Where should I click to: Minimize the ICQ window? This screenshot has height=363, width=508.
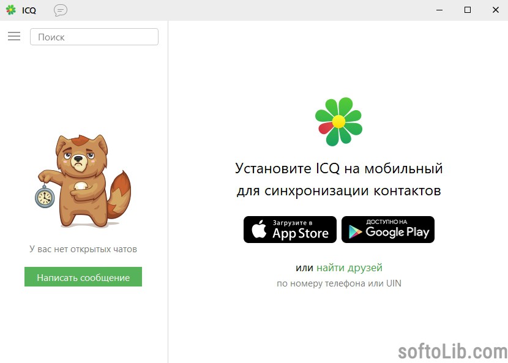tap(439, 10)
